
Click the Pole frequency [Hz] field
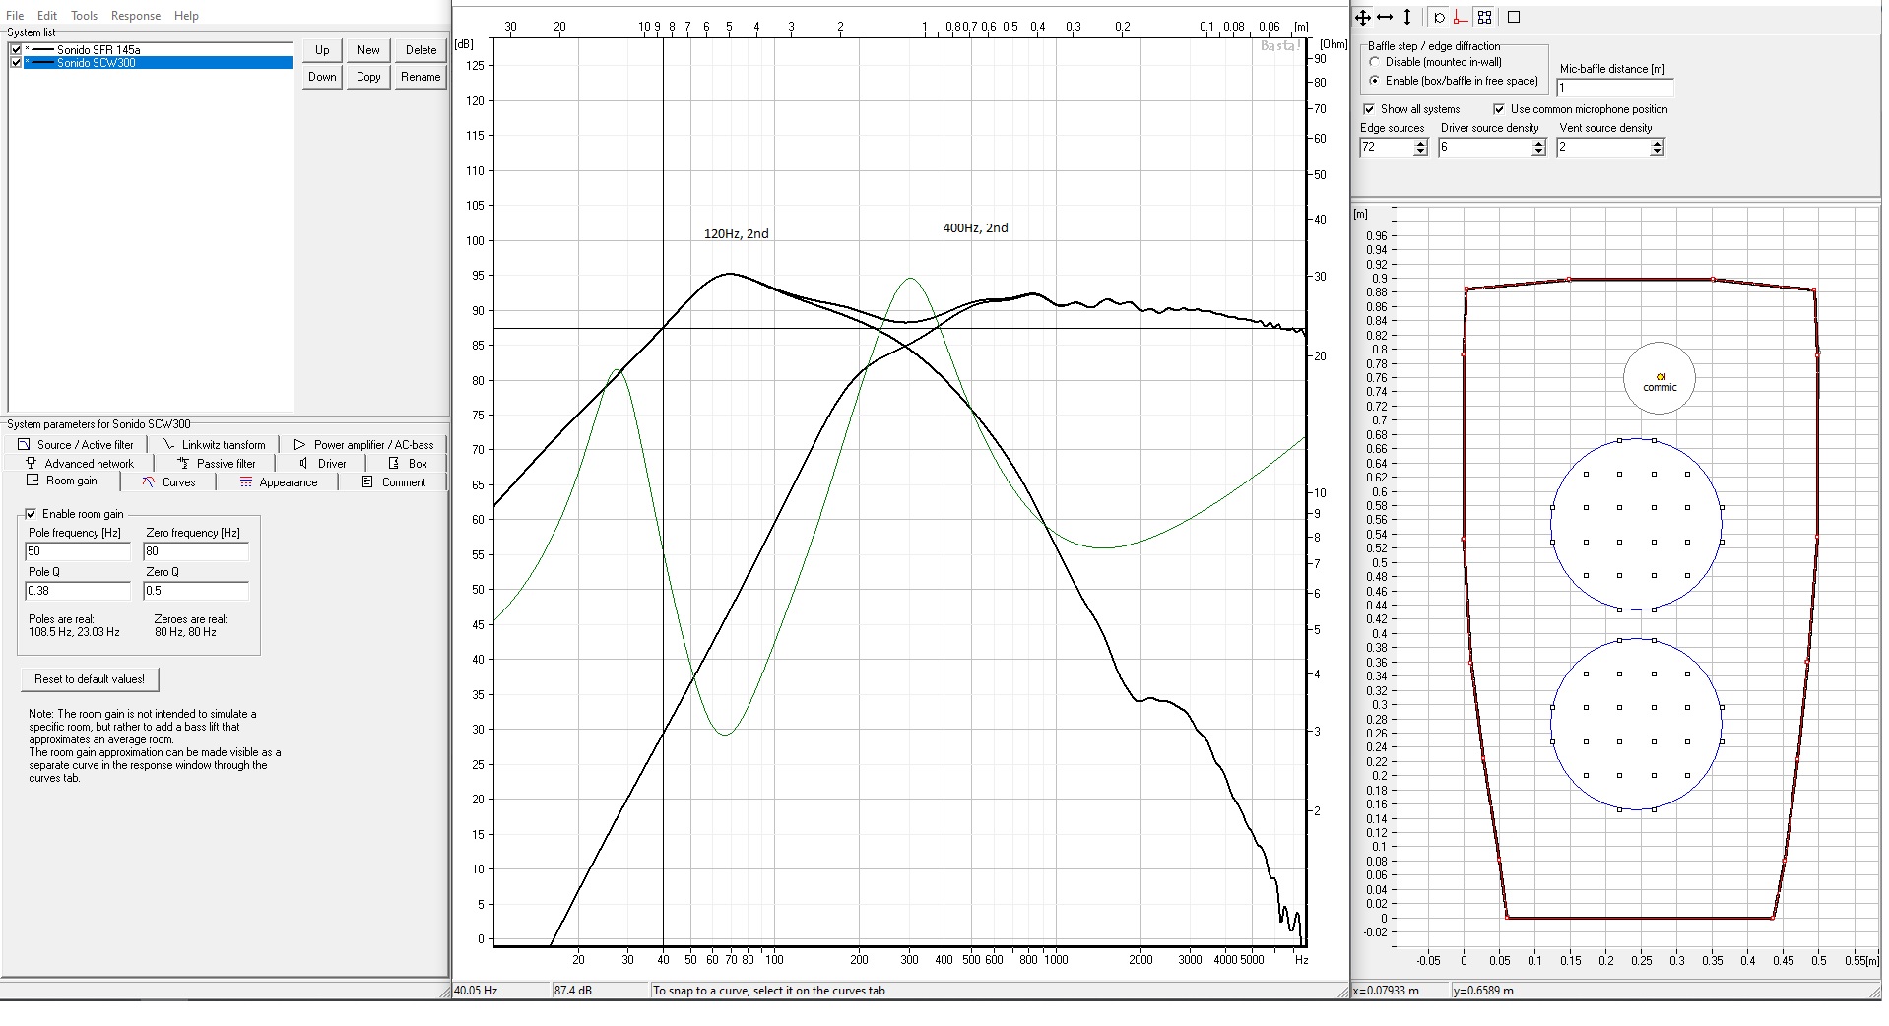click(x=78, y=551)
